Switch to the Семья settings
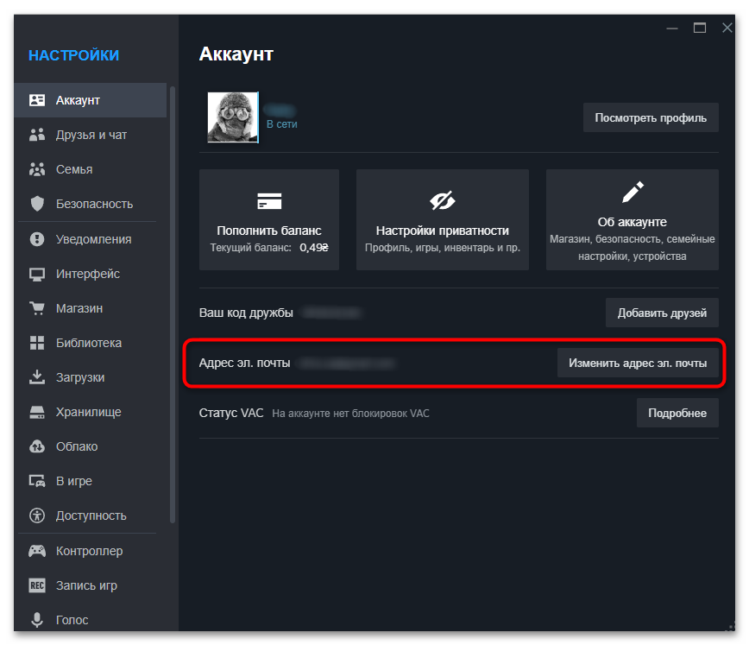The width and height of the screenshot is (749, 645). coord(91,169)
